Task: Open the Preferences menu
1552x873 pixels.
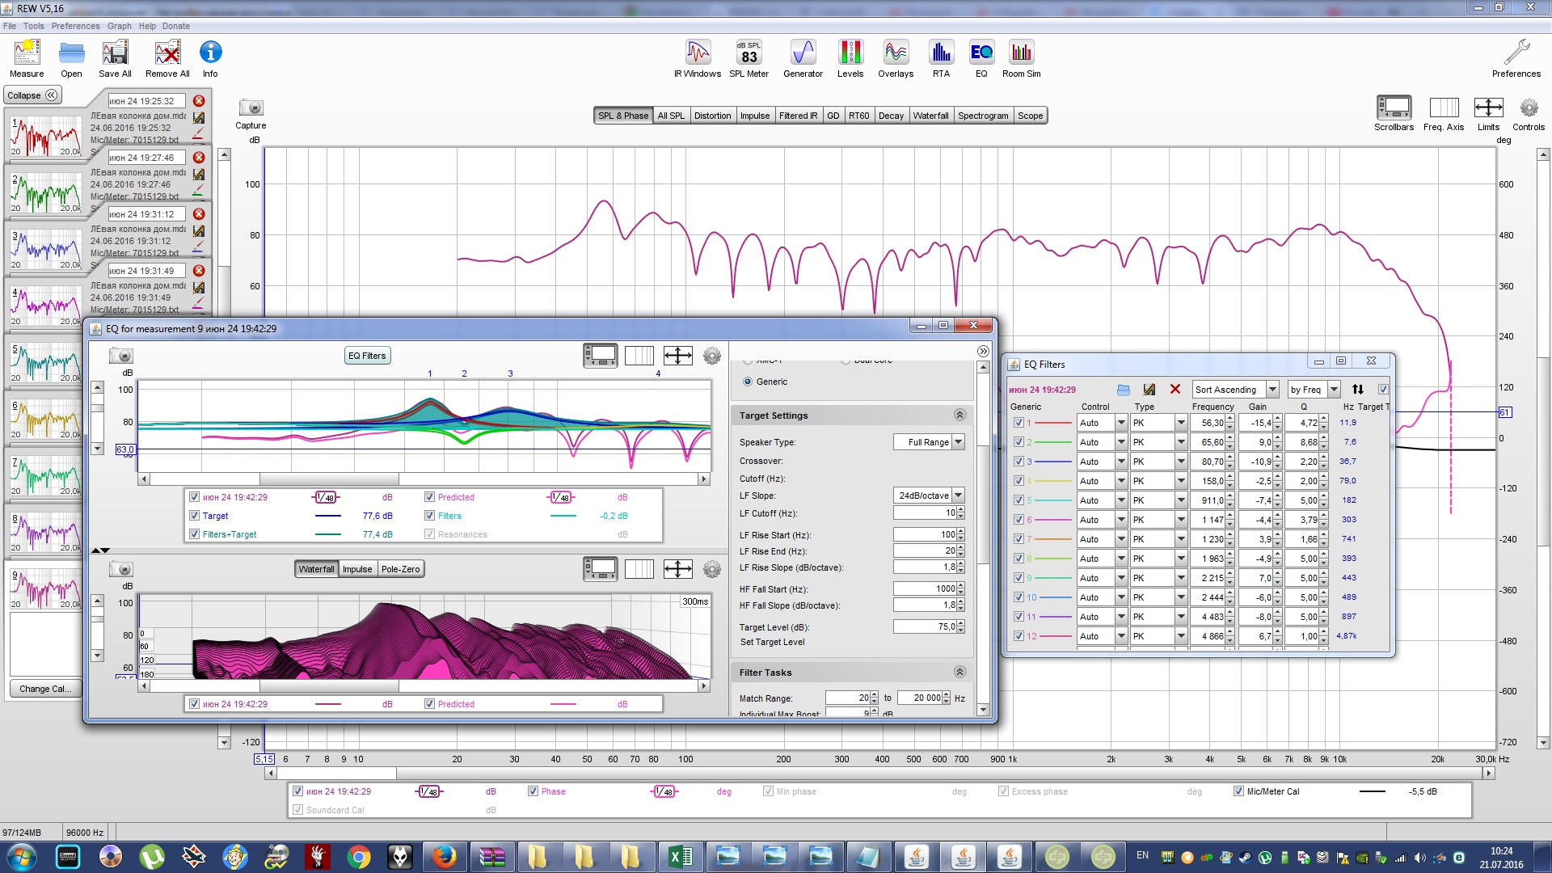Action: pos(75,26)
